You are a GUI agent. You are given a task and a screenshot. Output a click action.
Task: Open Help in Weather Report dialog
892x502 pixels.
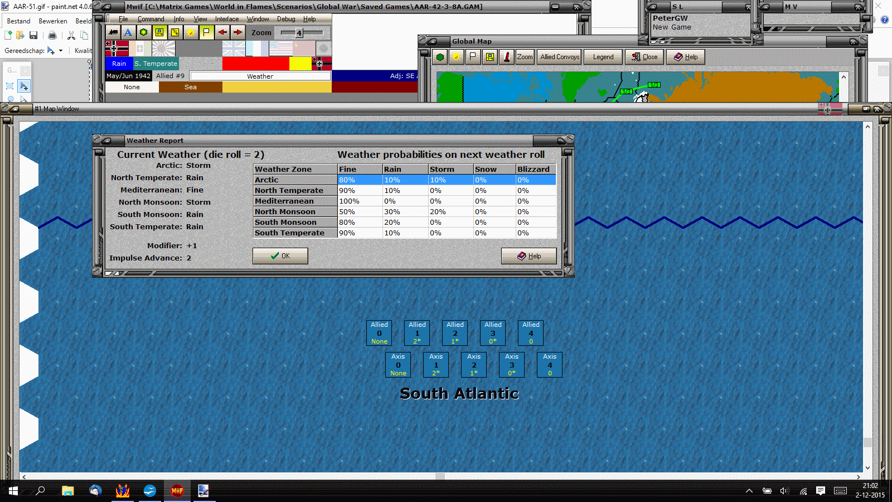click(x=529, y=256)
